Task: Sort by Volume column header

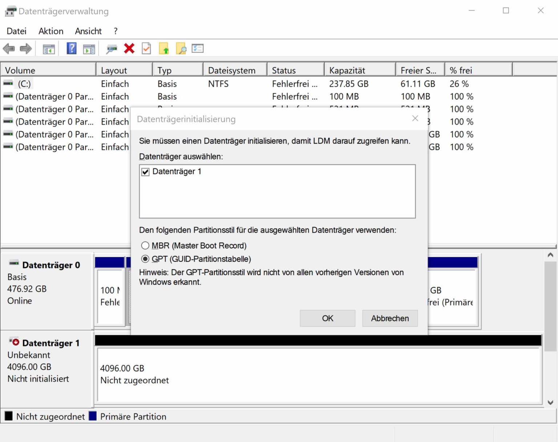Action: [x=48, y=70]
